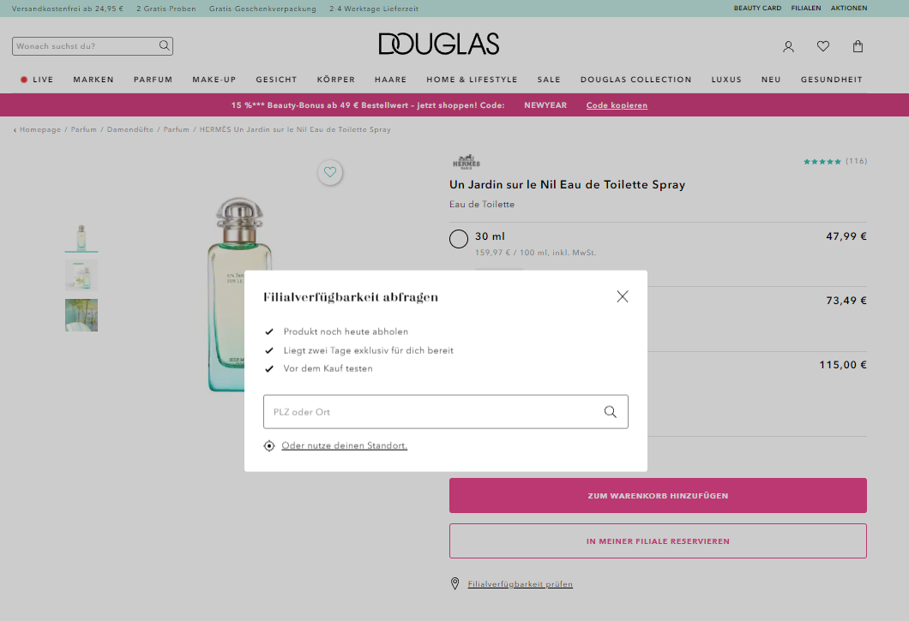Click the magnifier in the PLZ field
Image resolution: width=909 pixels, height=621 pixels.
[x=611, y=411]
